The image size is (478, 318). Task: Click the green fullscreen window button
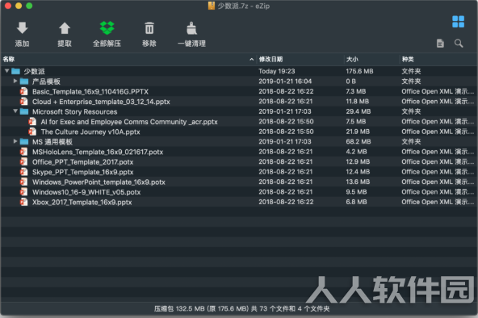pyautogui.click(x=29, y=6)
